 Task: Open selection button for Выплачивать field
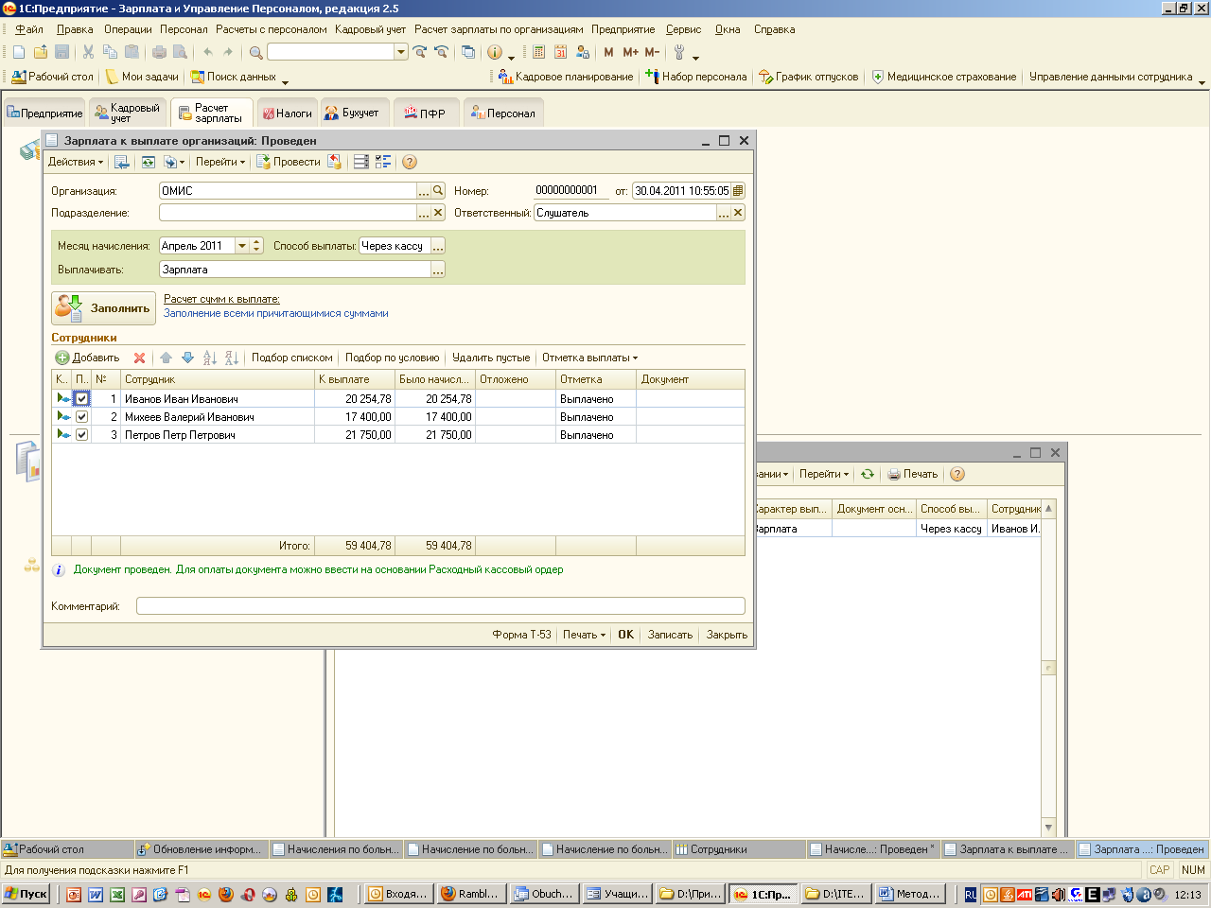pyautogui.click(x=438, y=270)
